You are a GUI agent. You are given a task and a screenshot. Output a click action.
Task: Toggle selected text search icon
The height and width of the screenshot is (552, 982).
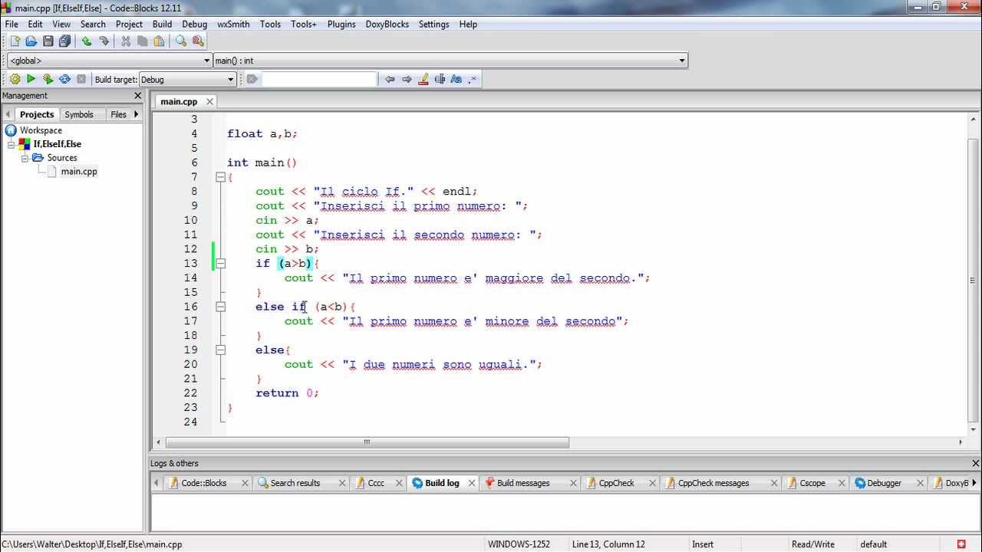coord(440,79)
